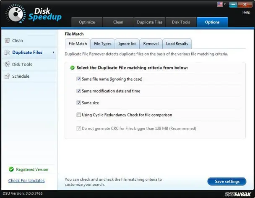The image size is (255, 198).
Task: Click the Disk Speedup logo icon
Action: tap(16, 13)
